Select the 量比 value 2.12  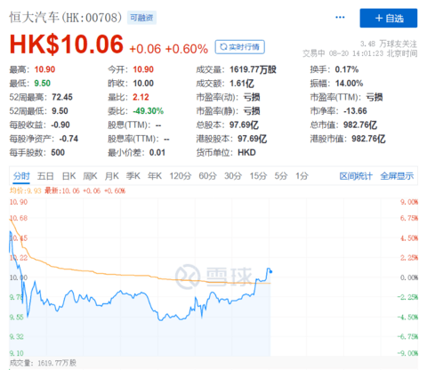tap(141, 97)
